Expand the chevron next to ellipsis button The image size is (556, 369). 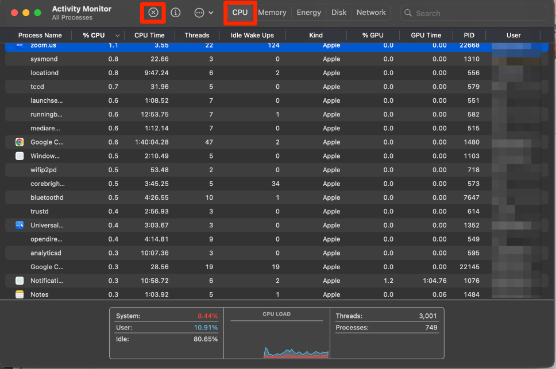coord(211,13)
